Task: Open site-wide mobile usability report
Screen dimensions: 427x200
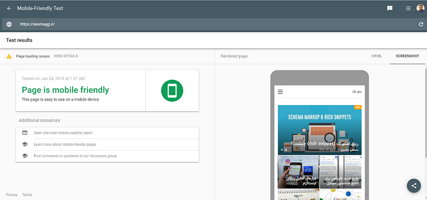Action: (x=63, y=133)
